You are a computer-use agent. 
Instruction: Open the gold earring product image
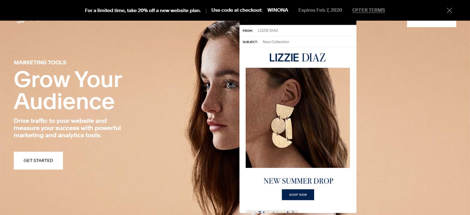(x=298, y=118)
